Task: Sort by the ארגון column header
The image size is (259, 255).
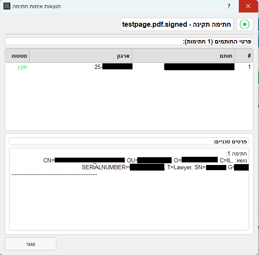Action: [x=80, y=56]
